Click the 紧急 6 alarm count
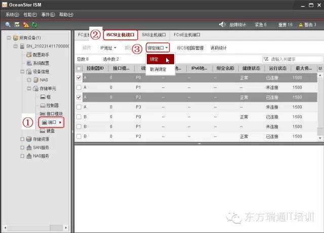The width and height of the screenshot is (324, 233). point(260,25)
